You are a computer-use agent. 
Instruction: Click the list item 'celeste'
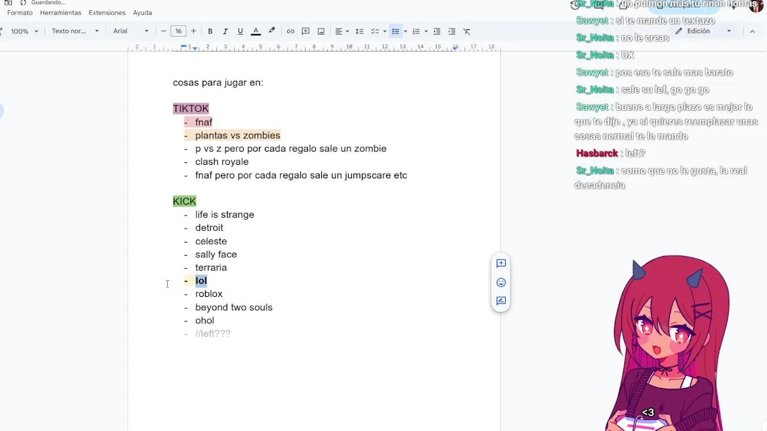[211, 241]
